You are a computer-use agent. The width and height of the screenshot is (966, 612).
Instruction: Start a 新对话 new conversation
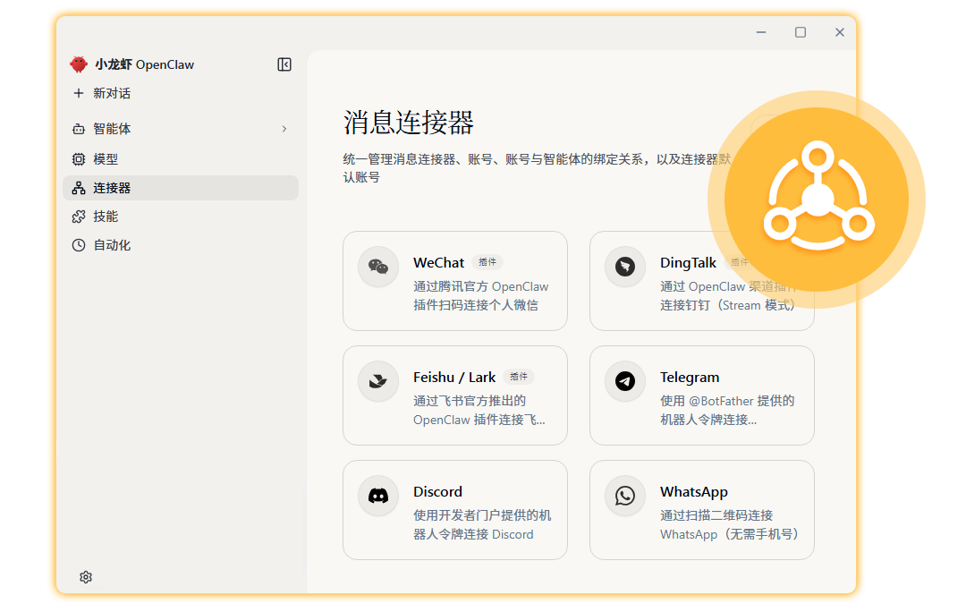(x=102, y=93)
